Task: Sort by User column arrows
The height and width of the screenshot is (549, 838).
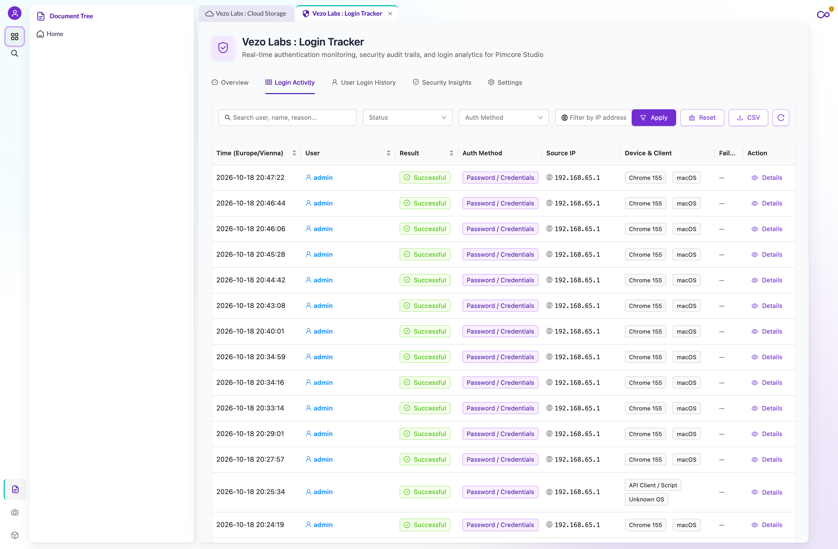Action: coord(388,153)
